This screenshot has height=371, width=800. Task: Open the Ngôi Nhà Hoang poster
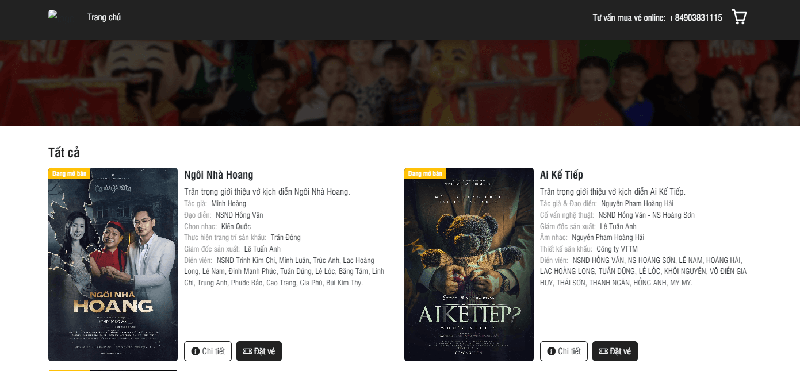pyautogui.click(x=113, y=264)
